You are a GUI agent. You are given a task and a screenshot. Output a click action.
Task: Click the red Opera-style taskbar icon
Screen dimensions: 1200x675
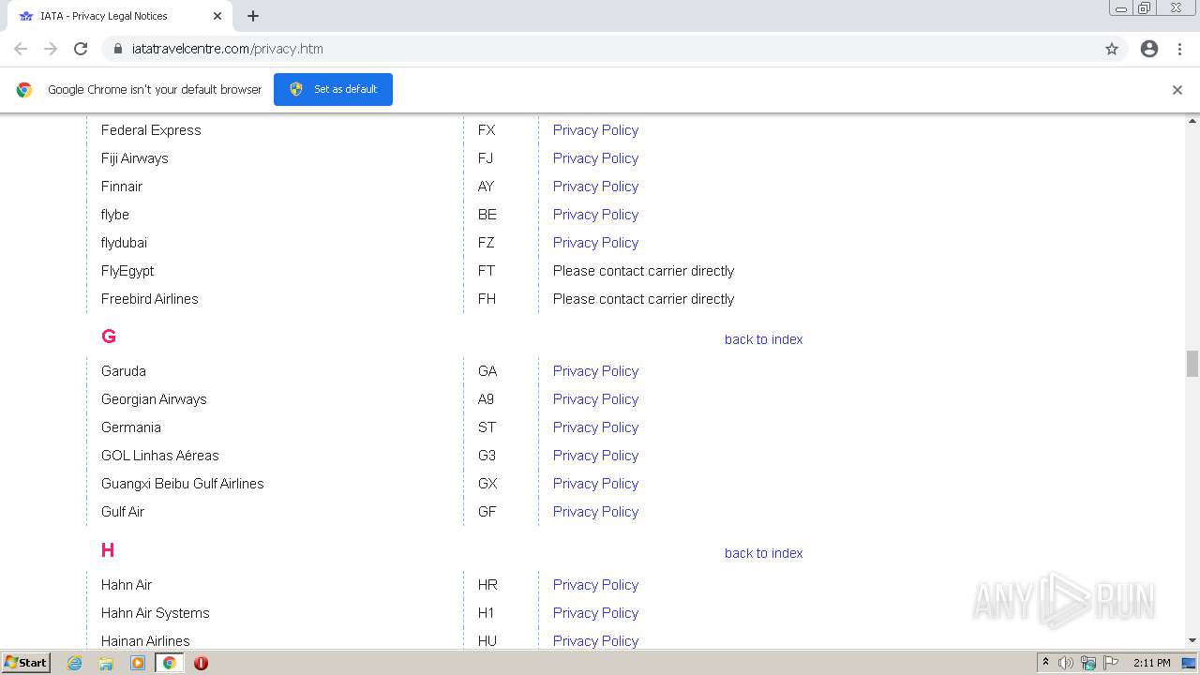point(201,663)
